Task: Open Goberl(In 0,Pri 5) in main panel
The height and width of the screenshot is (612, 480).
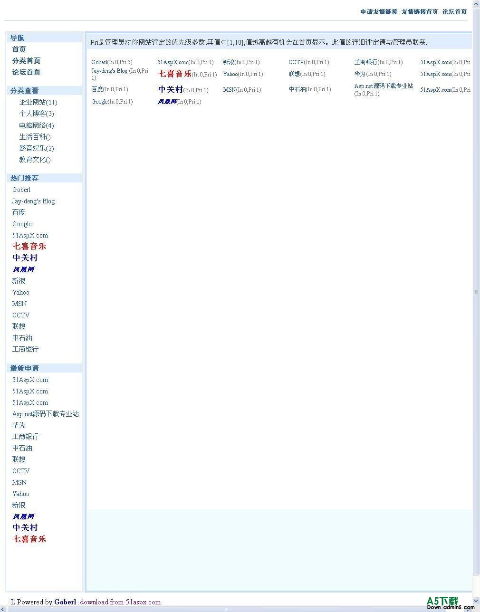Action: tap(112, 62)
